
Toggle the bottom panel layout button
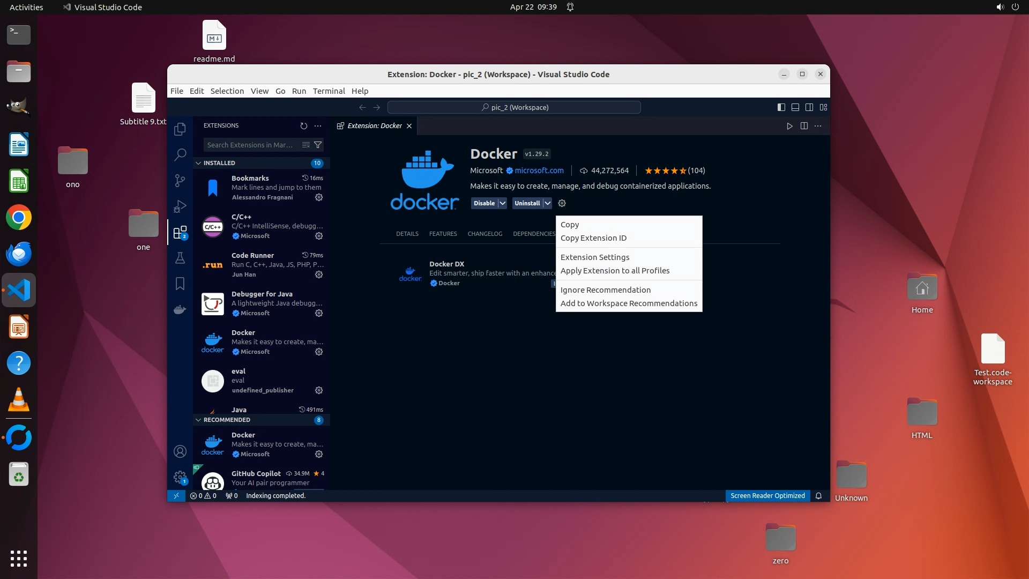click(795, 107)
